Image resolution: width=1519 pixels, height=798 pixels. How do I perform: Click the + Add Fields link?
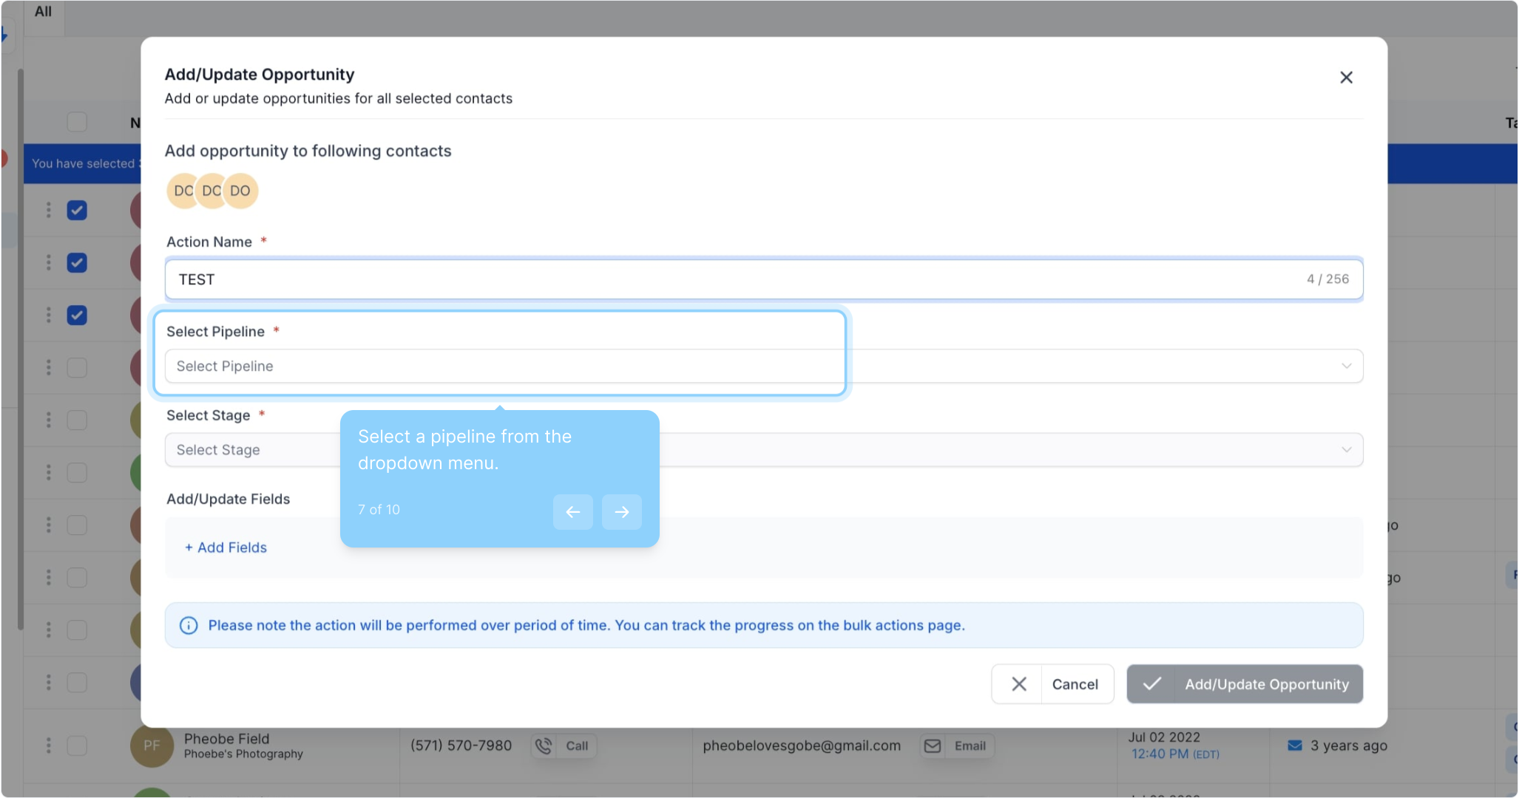point(226,548)
